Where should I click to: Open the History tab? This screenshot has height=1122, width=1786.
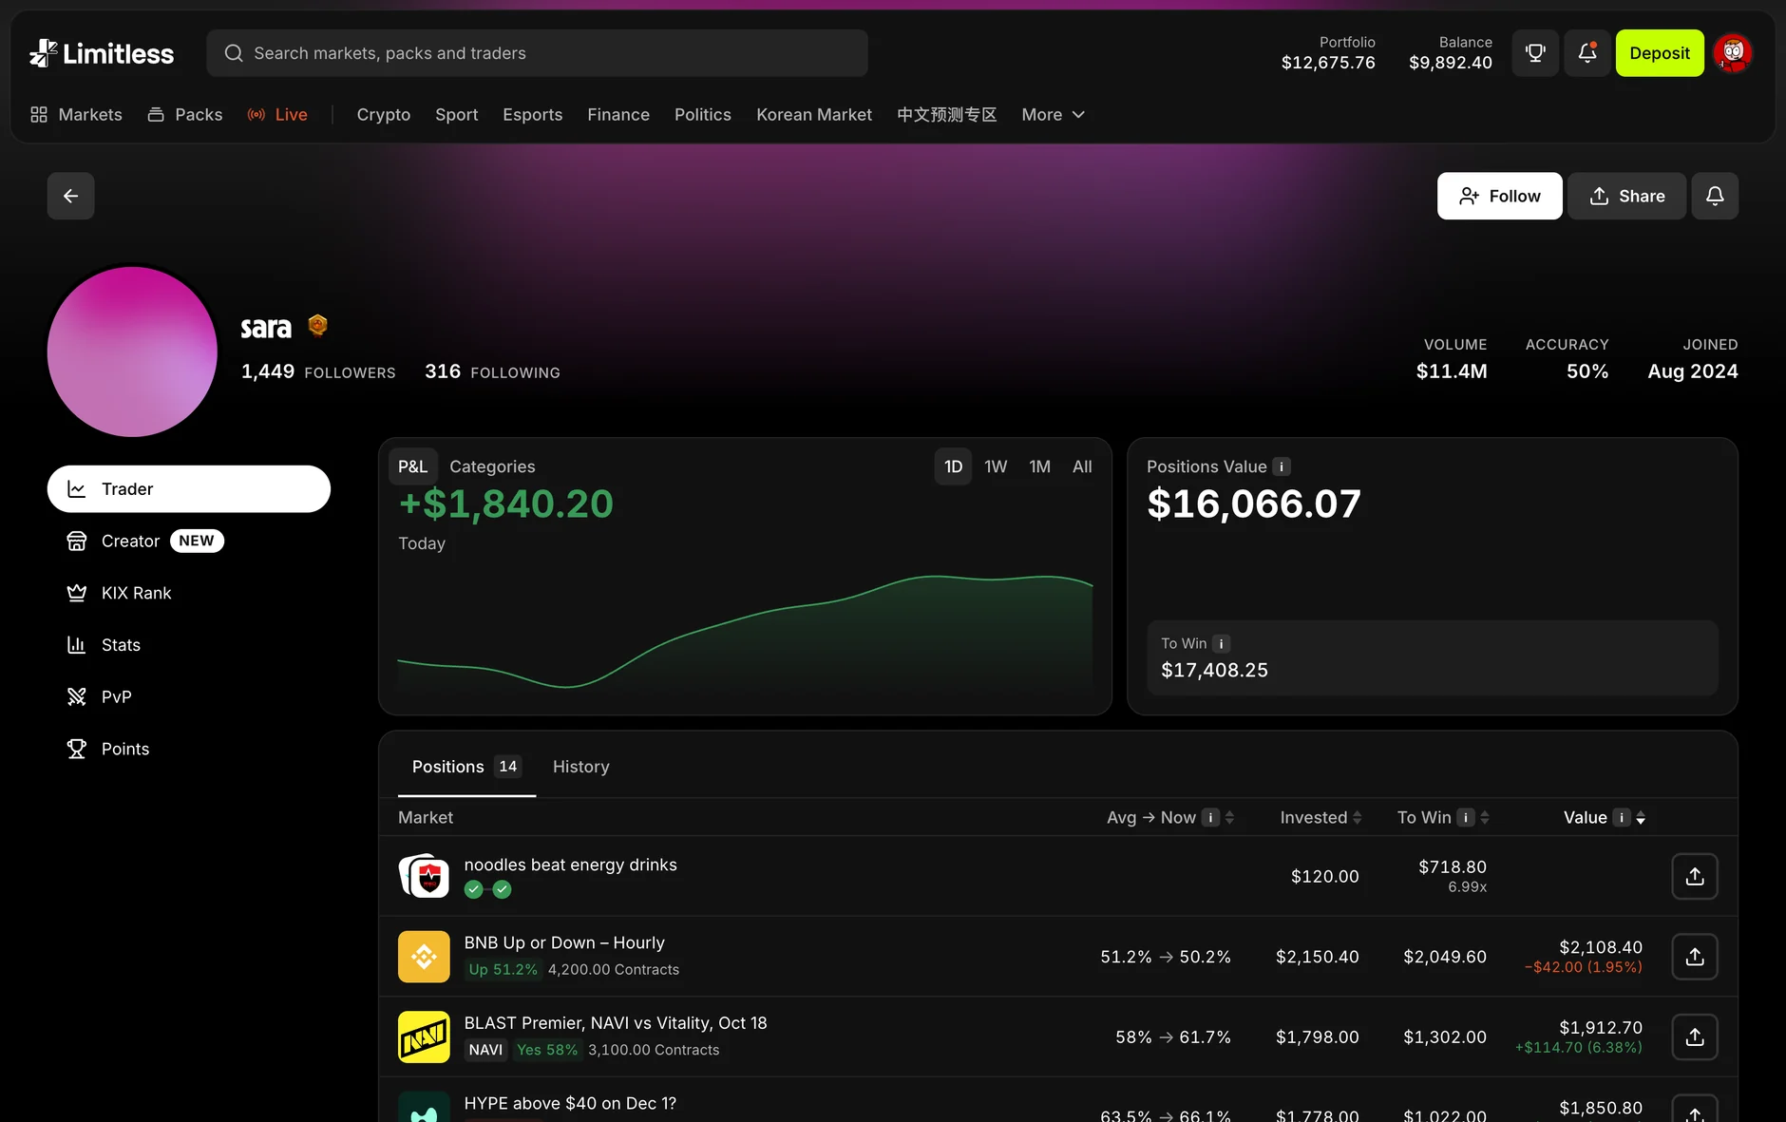581,767
